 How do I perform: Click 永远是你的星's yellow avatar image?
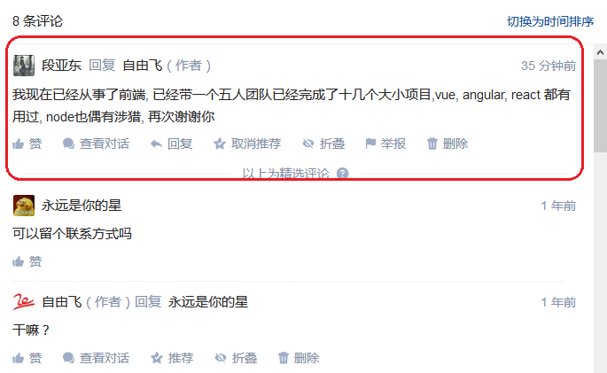pyautogui.click(x=24, y=206)
